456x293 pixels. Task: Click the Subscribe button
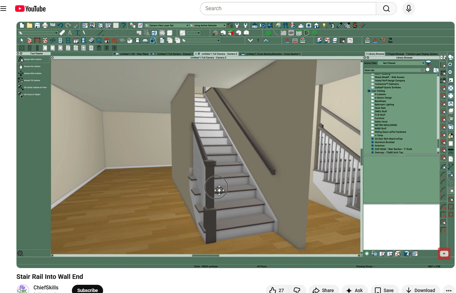[87, 290]
